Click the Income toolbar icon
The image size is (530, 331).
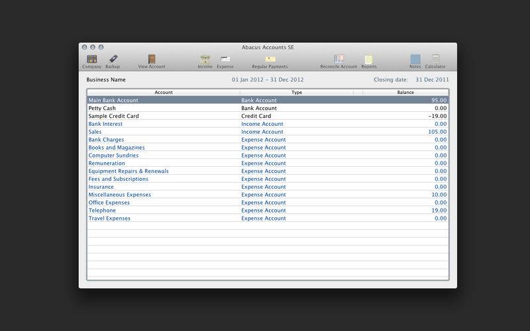(x=205, y=62)
